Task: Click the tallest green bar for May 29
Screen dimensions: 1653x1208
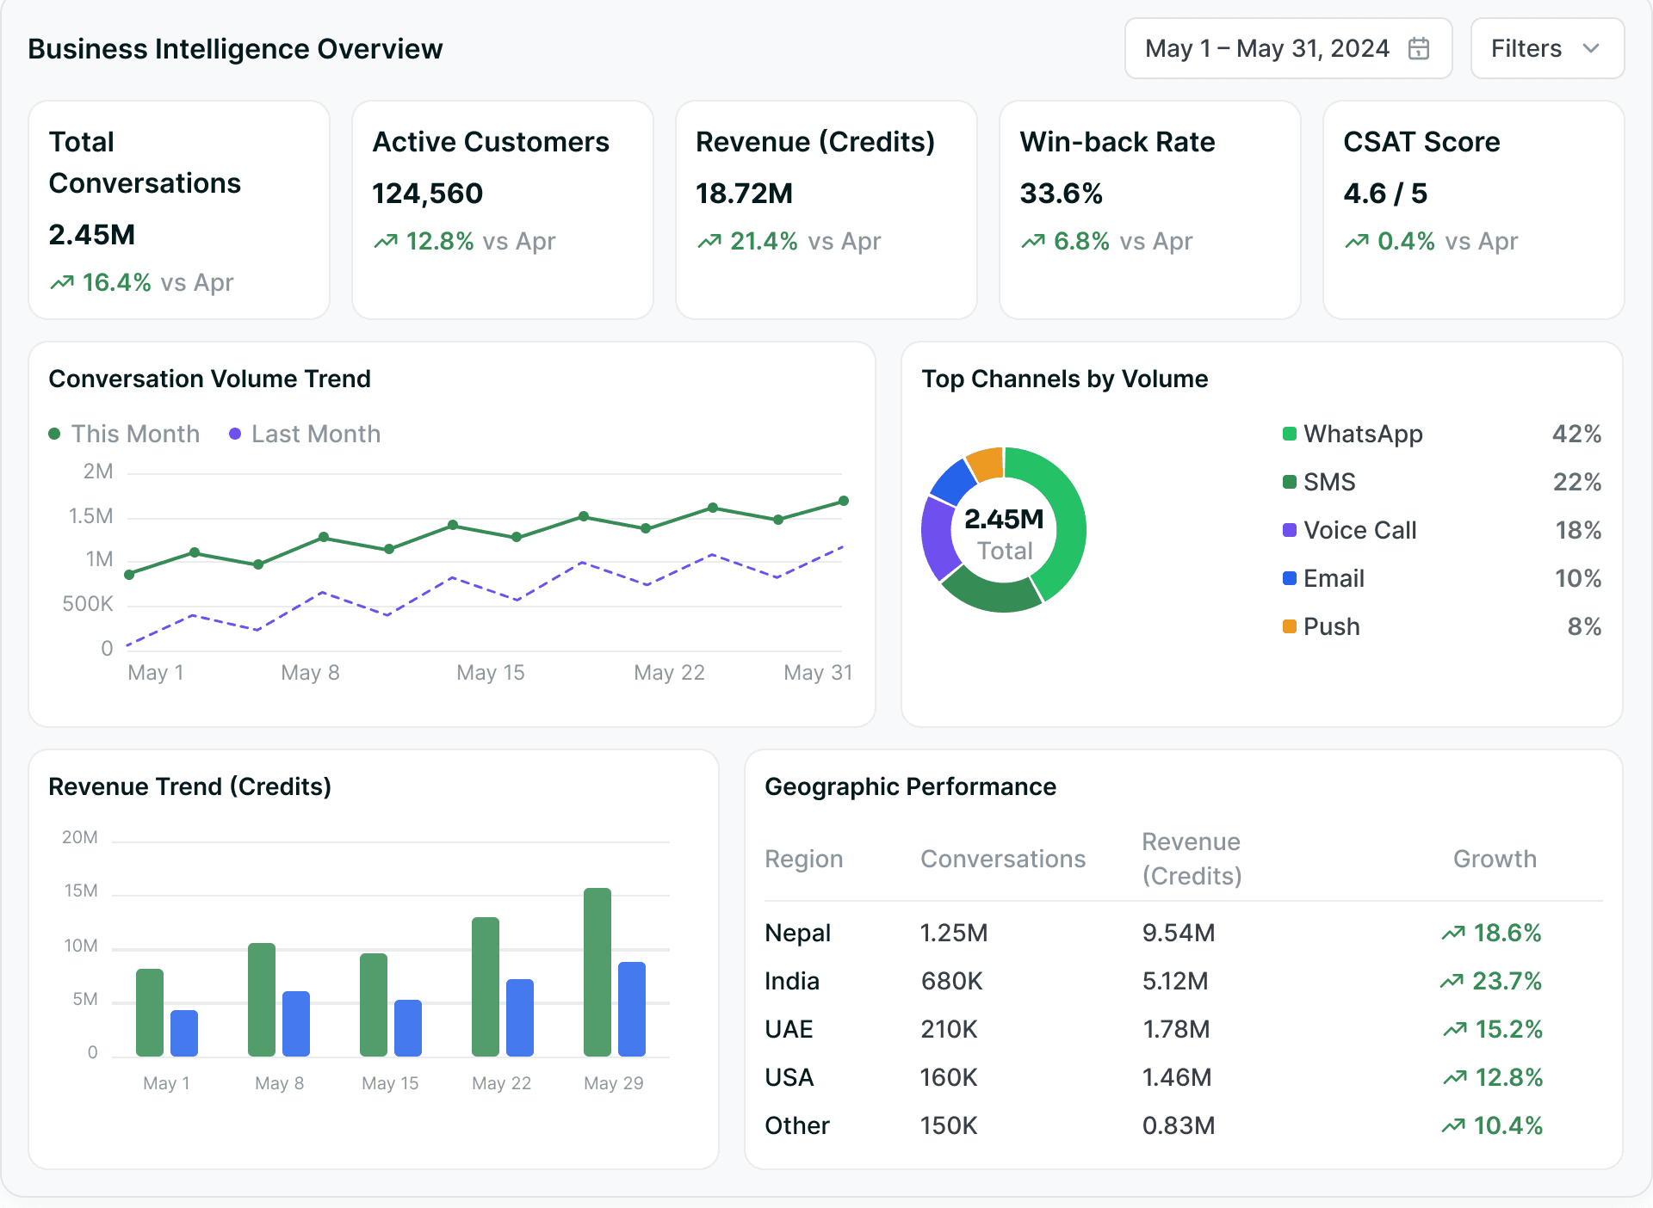Action: point(597,972)
